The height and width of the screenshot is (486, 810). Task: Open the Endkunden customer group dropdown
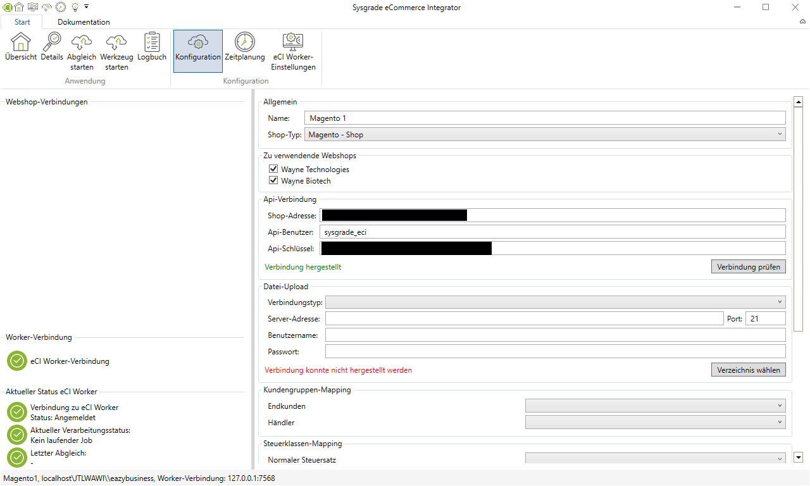(656, 406)
